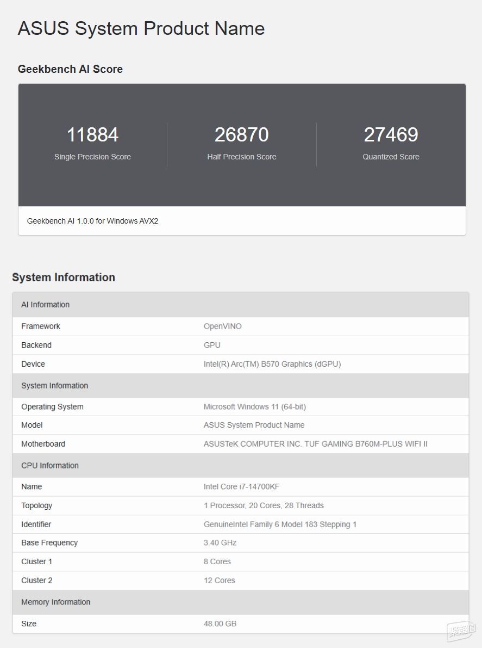Screen dimensions: 482x648
Task: Click the 'Cluster 2' row label
Action: click(x=37, y=580)
